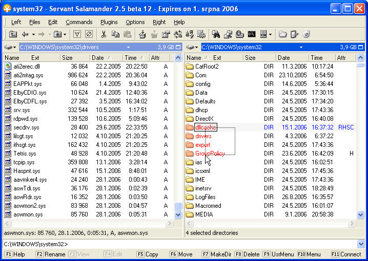
Task: Open the Views mode dropdown arrow
Action: pyautogui.click(x=271, y=34)
